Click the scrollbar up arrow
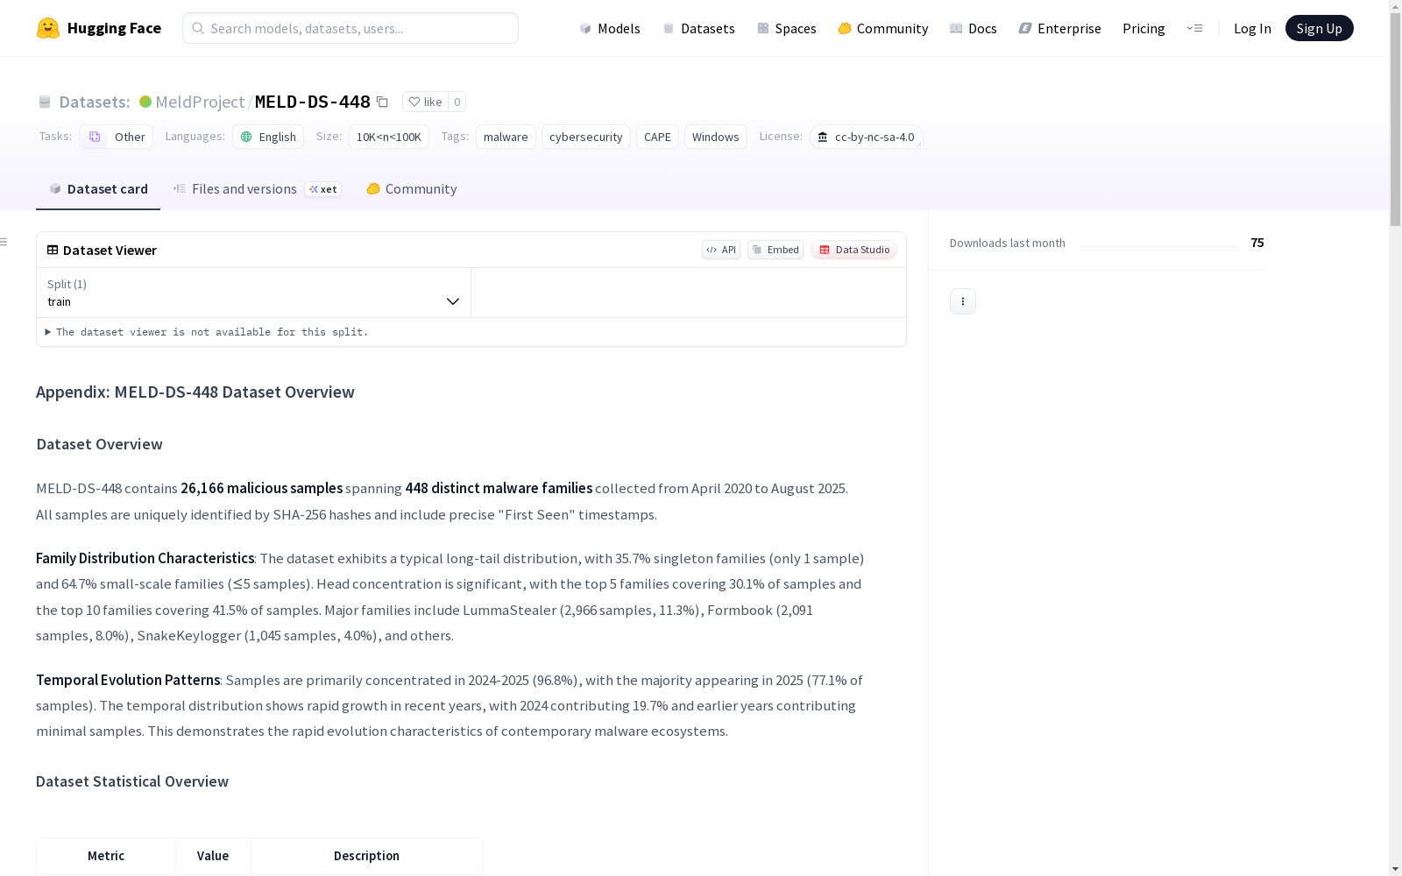The width and height of the screenshot is (1402, 876). 1395,7
